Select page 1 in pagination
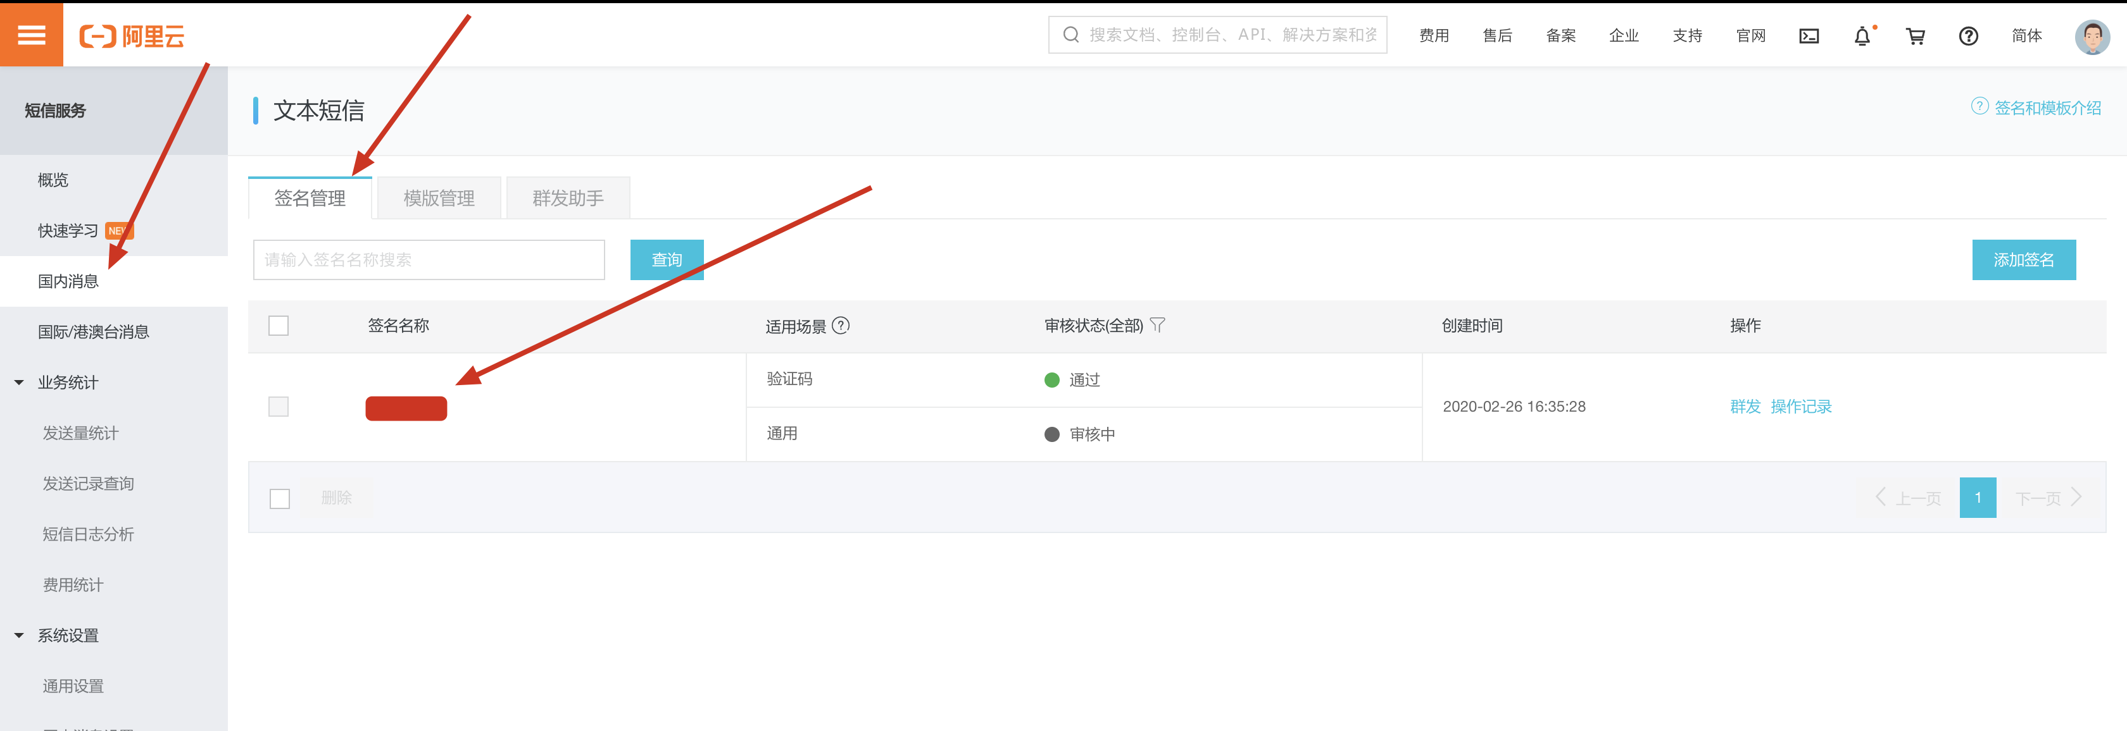This screenshot has width=2127, height=731. [1978, 498]
